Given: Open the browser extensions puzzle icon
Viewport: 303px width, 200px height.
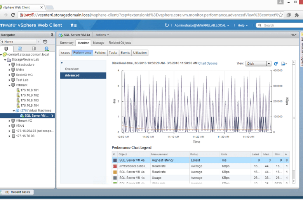Looking at the screenshot, I should tap(297, 15).
